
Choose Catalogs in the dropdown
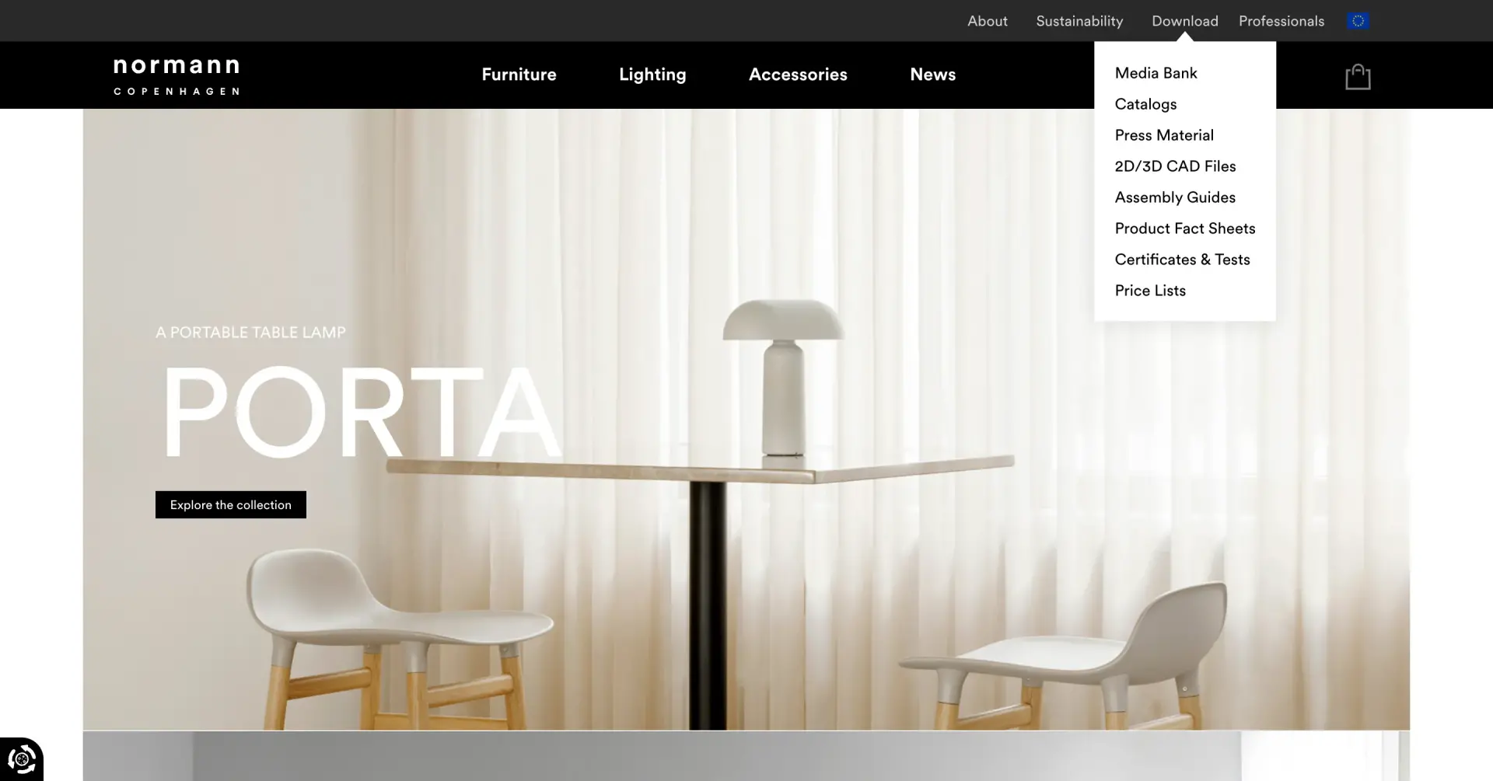tap(1145, 103)
